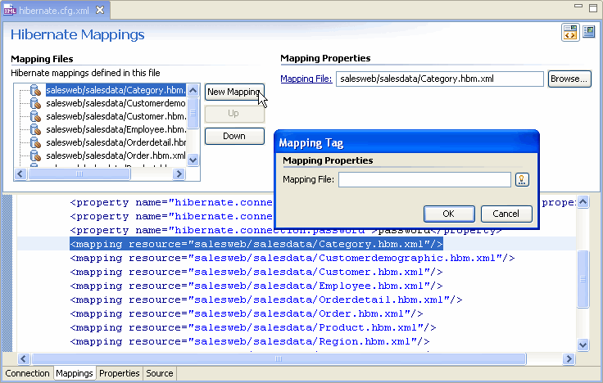The image size is (603, 383).
Task: Click the Customerdemographic.hbm.xml mapping source line
Action: point(292,258)
